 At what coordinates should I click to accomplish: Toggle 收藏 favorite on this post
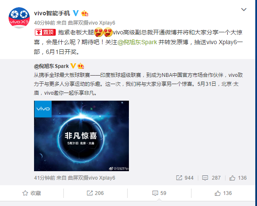pos(31,193)
